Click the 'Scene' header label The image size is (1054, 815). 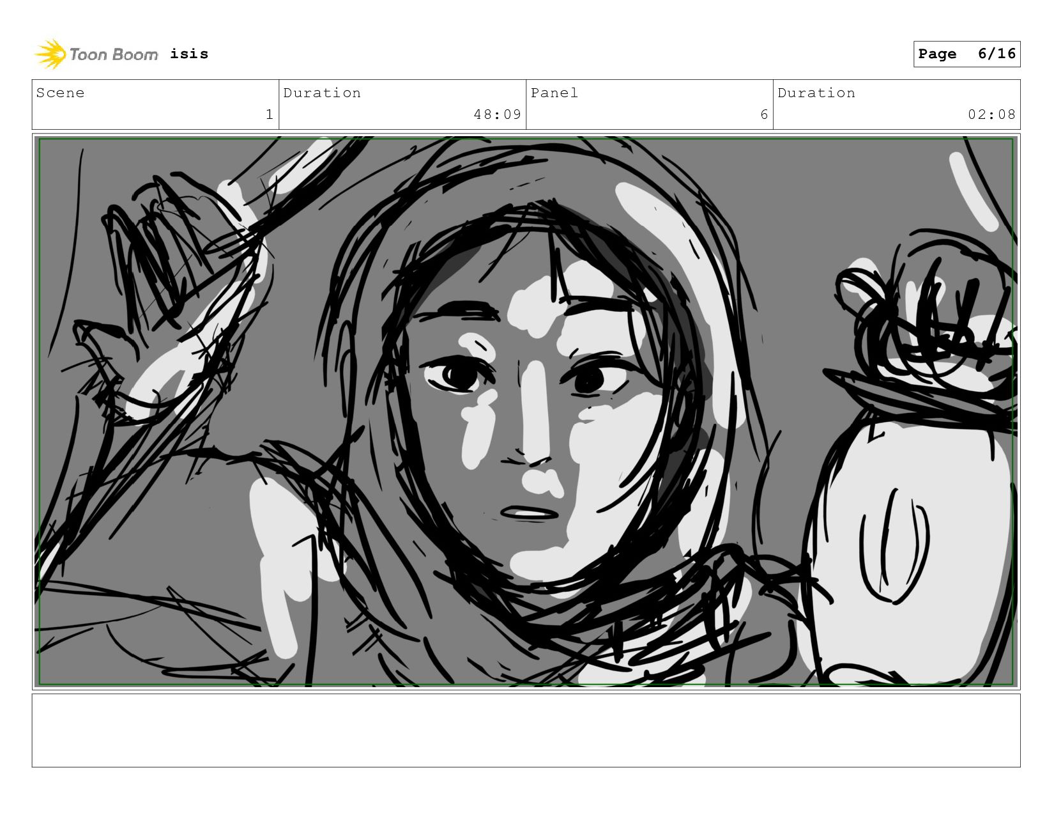[60, 93]
